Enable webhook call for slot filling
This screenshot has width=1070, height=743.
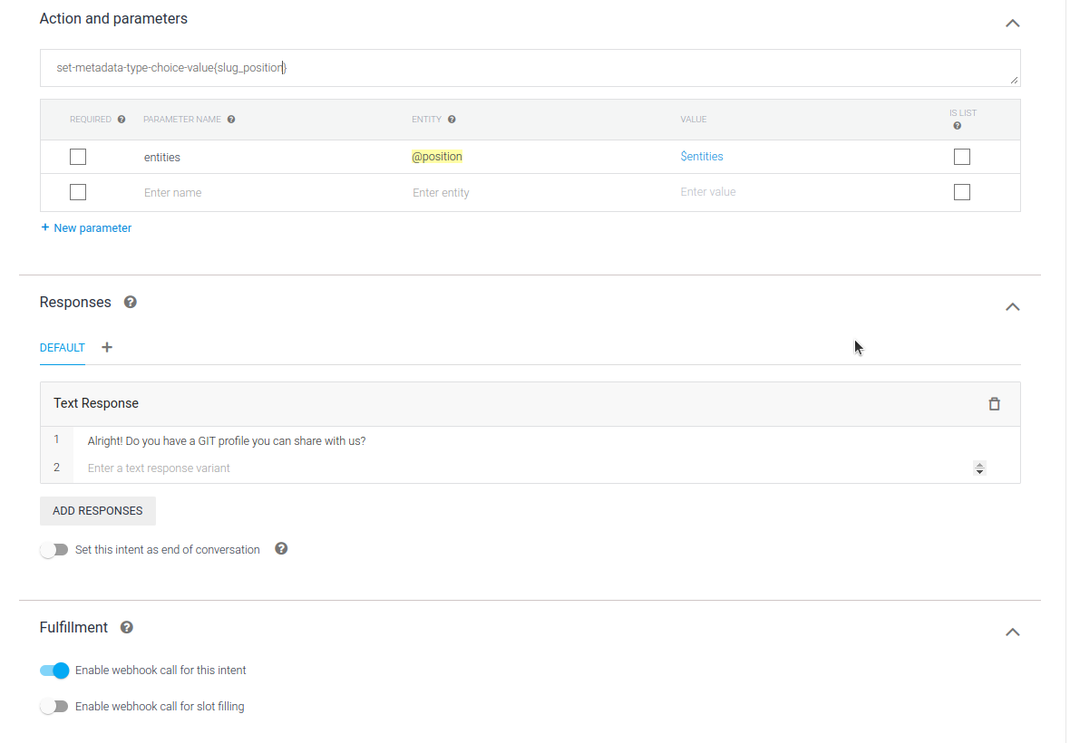[x=54, y=706]
